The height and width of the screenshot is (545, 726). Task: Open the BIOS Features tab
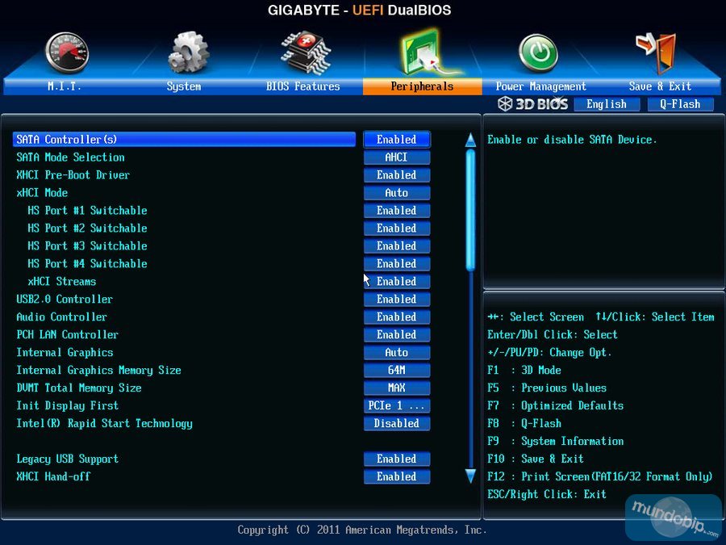click(302, 86)
